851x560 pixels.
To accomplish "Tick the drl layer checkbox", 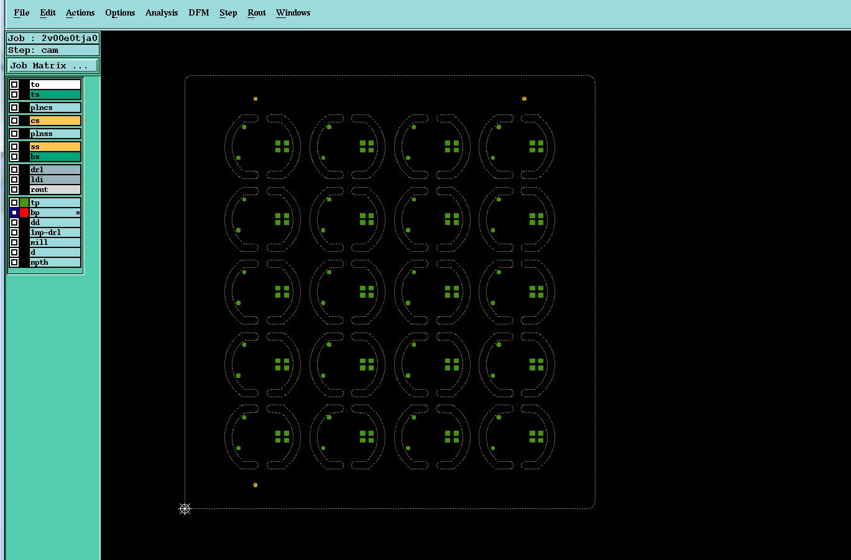I will tap(14, 169).
